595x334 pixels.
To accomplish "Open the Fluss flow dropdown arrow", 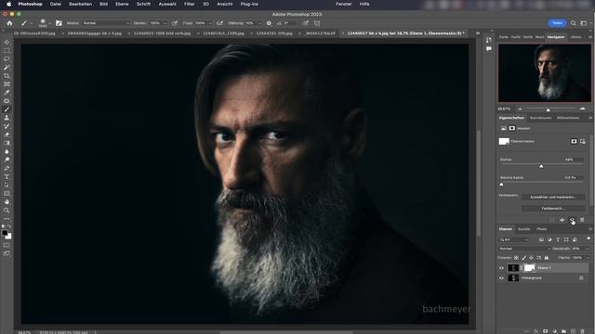I will pos(210,23).
